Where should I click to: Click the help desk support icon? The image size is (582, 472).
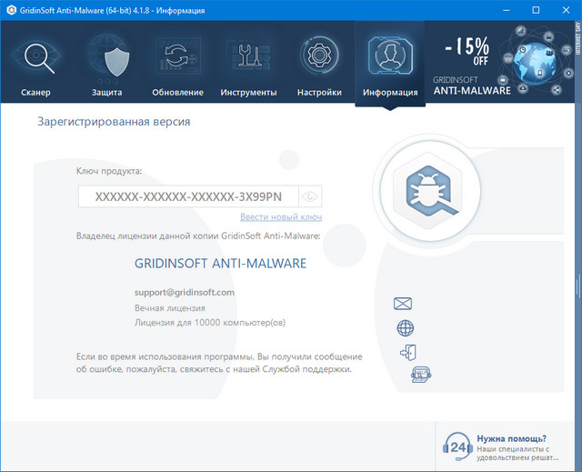pos(421,374)
